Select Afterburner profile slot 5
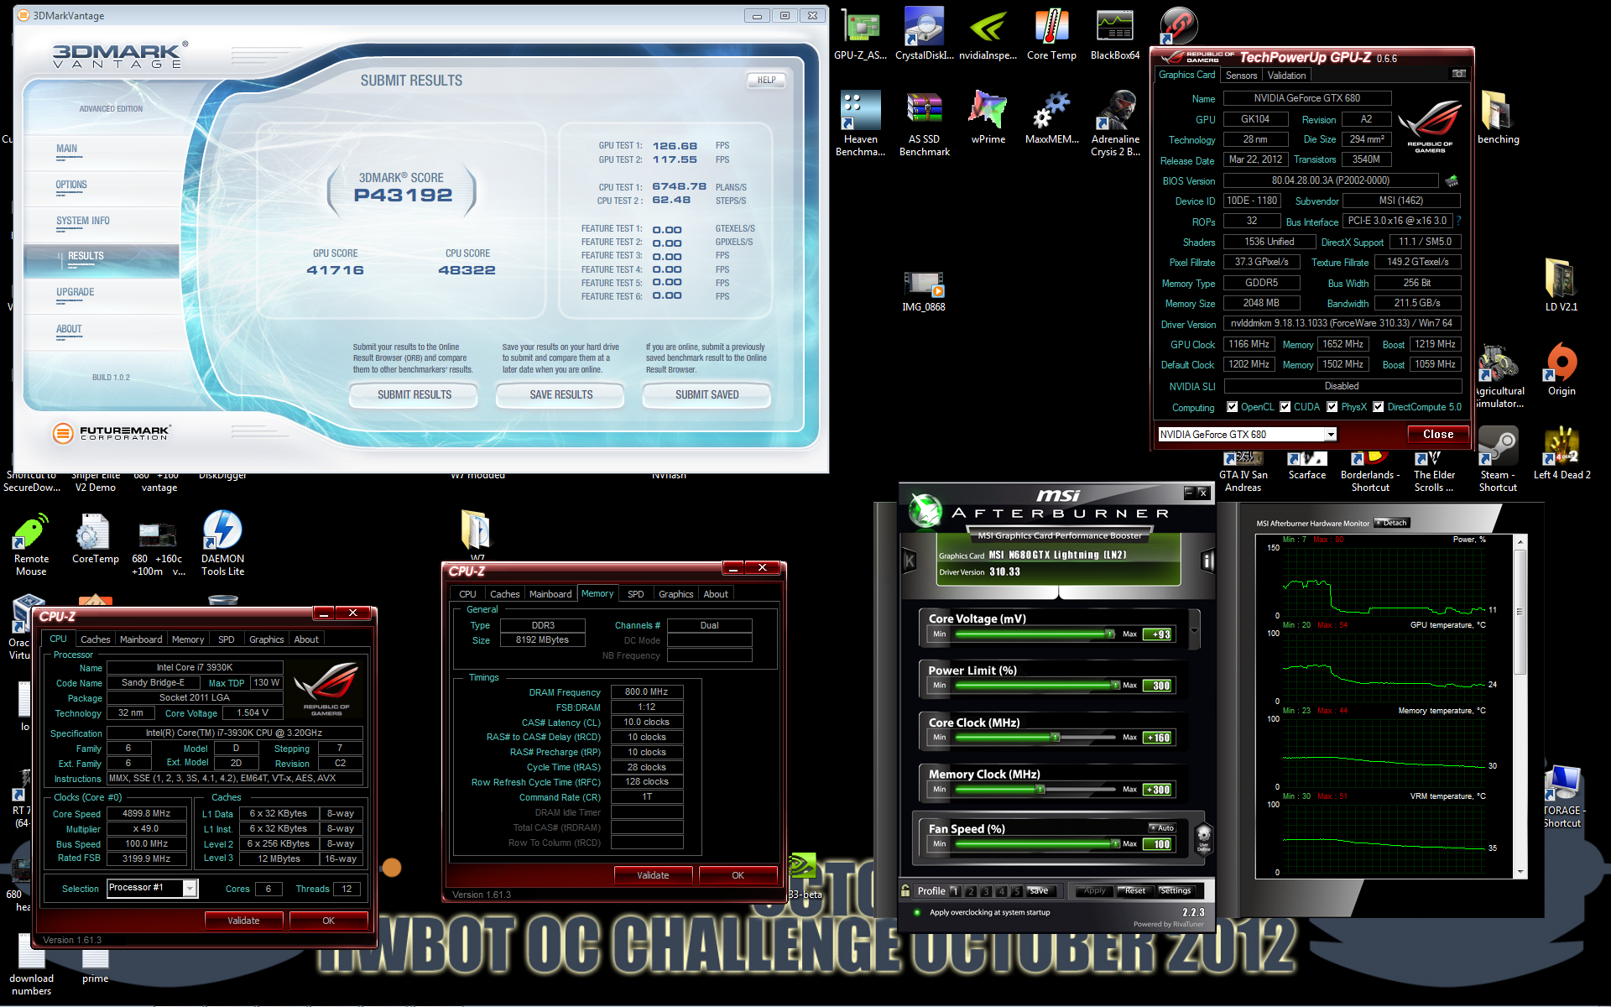The width and height of the screenshot is (1611, 1007). coord(1017,891)
